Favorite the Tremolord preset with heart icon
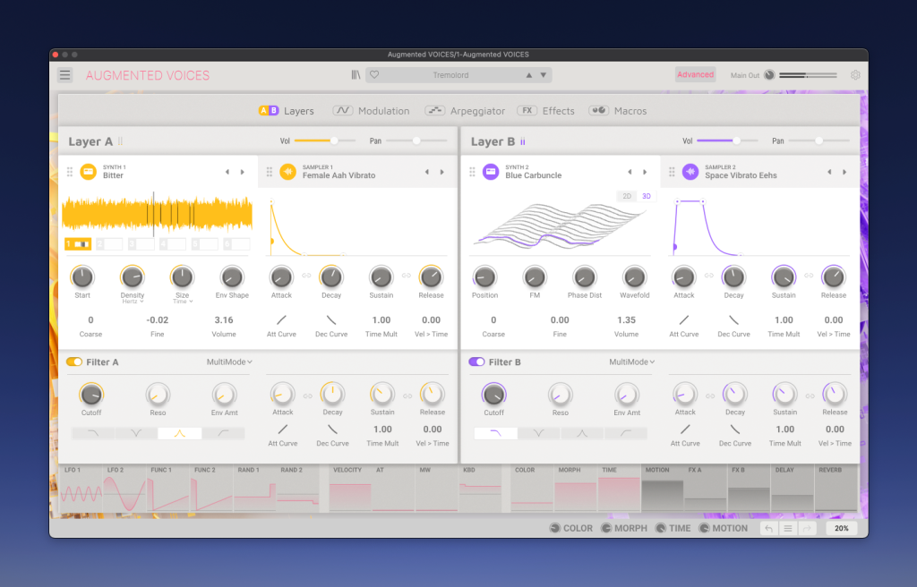917x587 pixels. point(375,75)
